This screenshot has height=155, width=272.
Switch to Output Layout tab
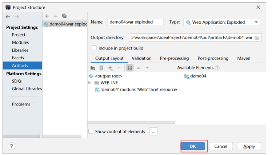(109, 58)
